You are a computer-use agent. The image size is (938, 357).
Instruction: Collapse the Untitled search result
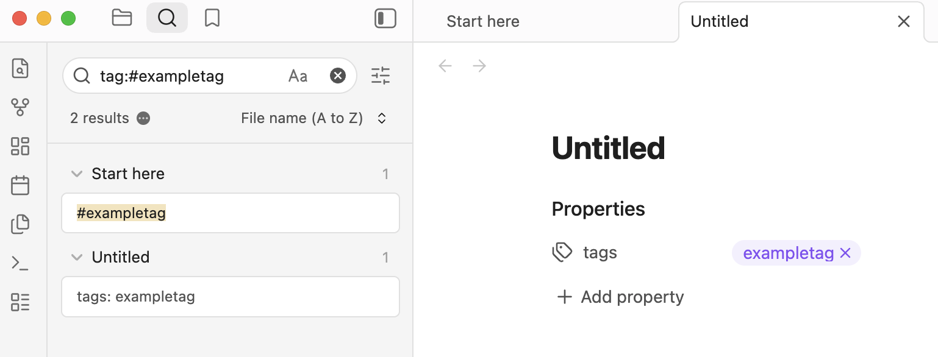pyautogui.click(x=77, y=257)
